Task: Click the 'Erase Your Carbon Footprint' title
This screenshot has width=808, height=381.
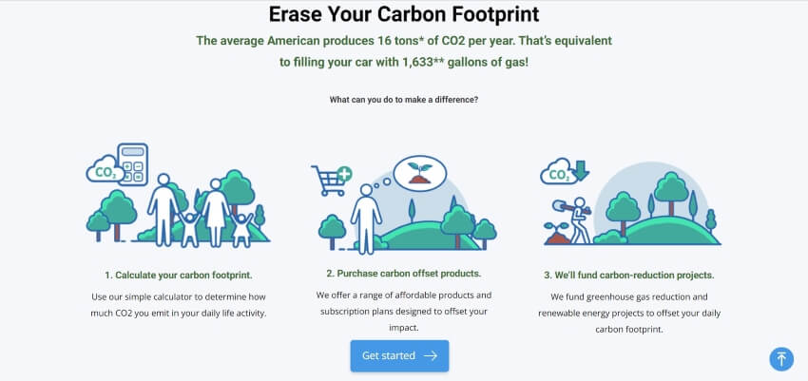Action: click(404, 14)
